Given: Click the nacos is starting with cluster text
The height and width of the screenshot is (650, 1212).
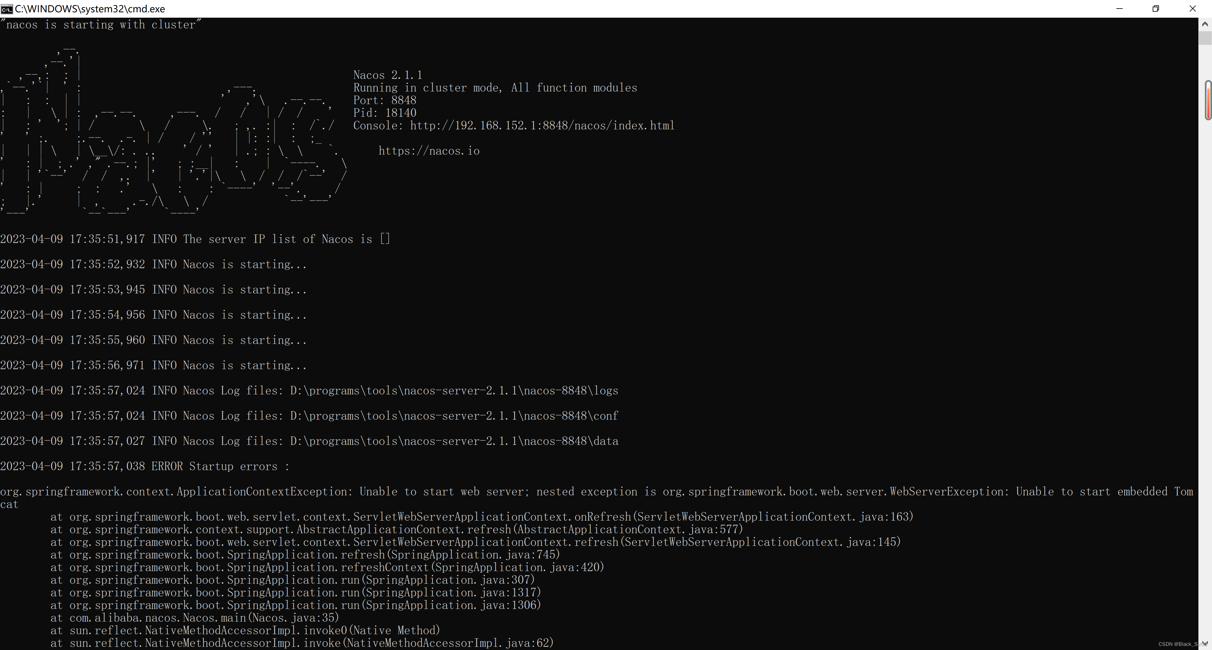Looking at the screenshot, I should (x=100, y=25).
